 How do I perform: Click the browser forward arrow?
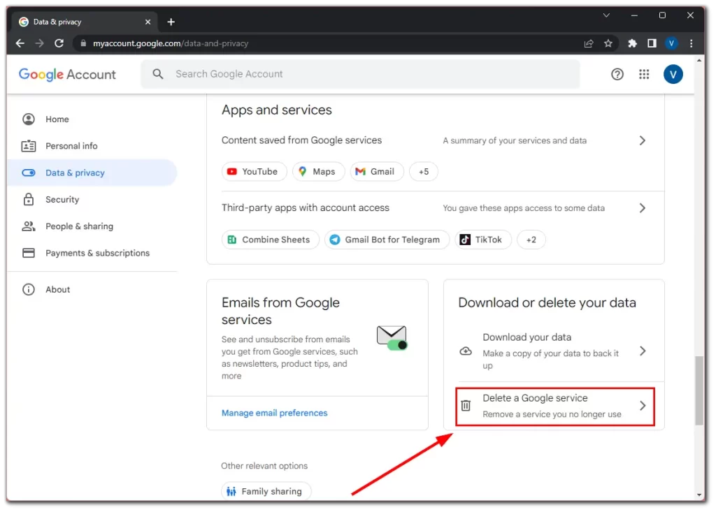40,43
